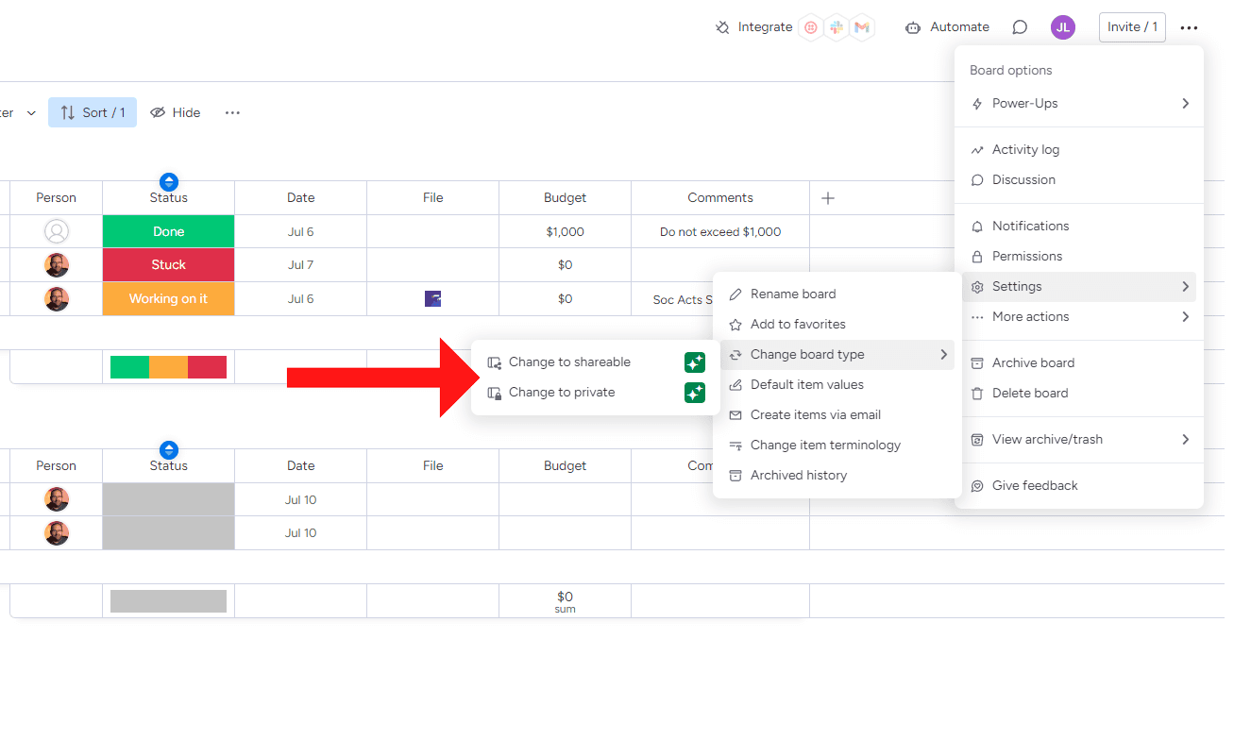Click the Jul 7 date cell
The height and width of the screenshot is (740, 1234).
tap(300, 264)
